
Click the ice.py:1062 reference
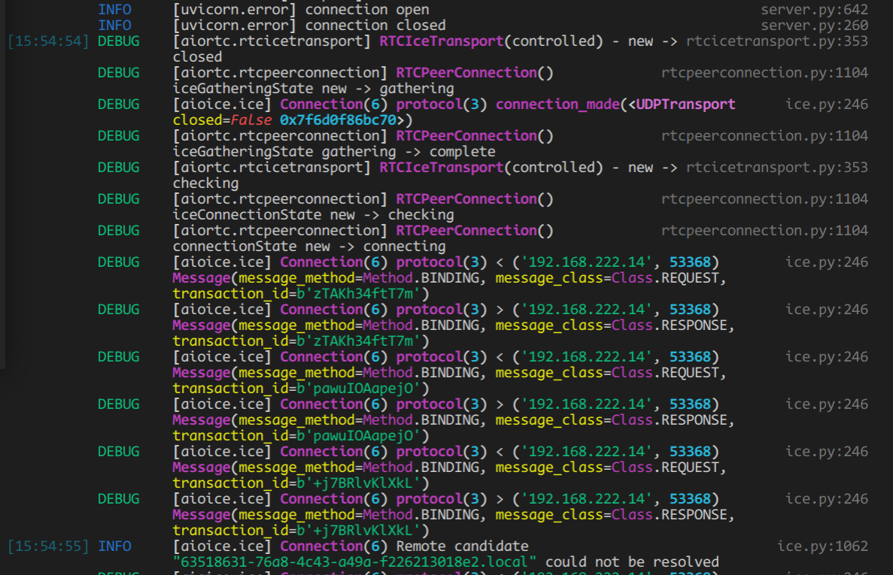point(823,546)
